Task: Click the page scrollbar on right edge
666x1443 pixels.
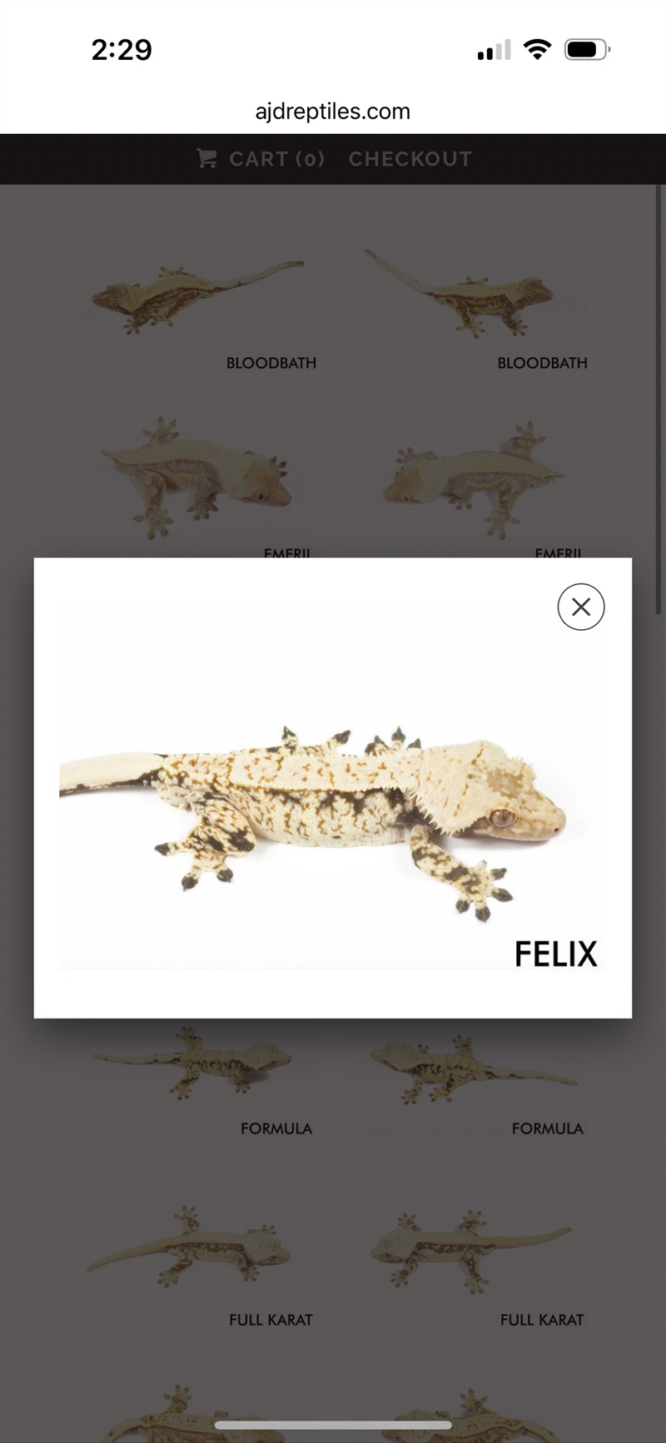Action: (659, 399)
